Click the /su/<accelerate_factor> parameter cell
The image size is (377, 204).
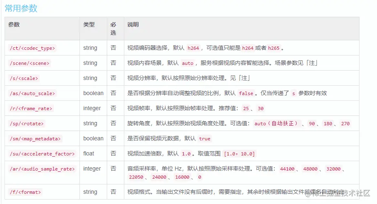point(42,154)
